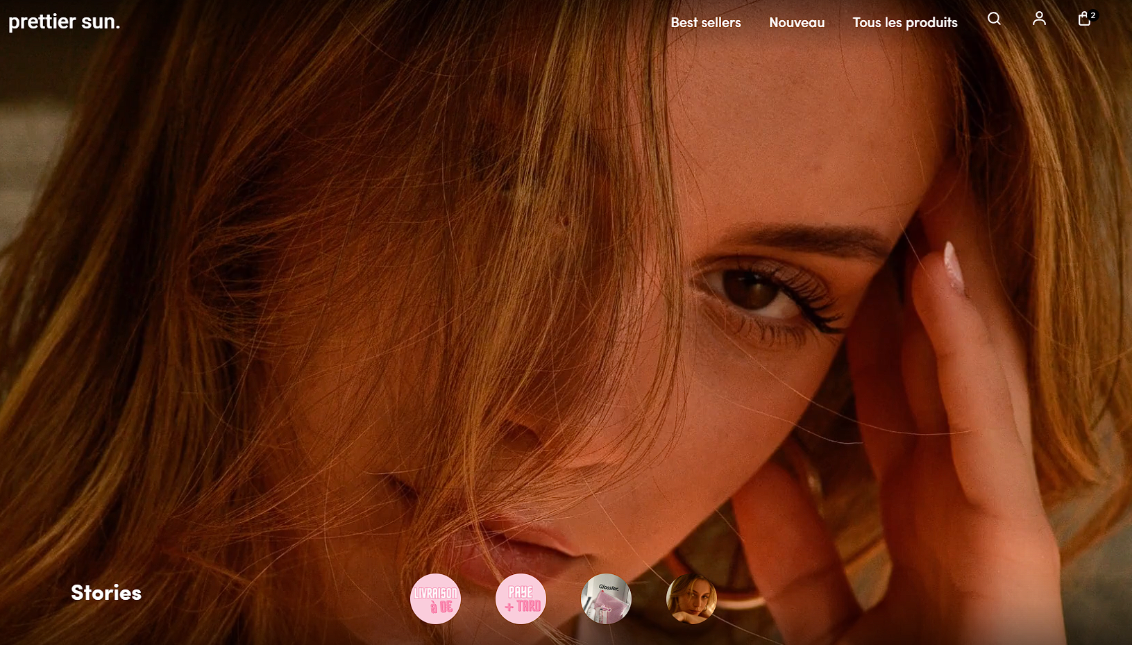Viewport: 1132px width, 645px height.
Task: Open the user account icon
Action: coord(1039,19)
